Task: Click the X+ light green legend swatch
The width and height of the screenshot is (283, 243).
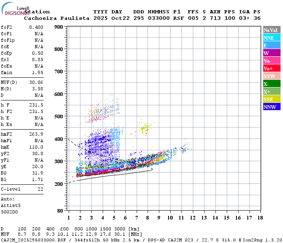Action: click(x=272, y=91)
